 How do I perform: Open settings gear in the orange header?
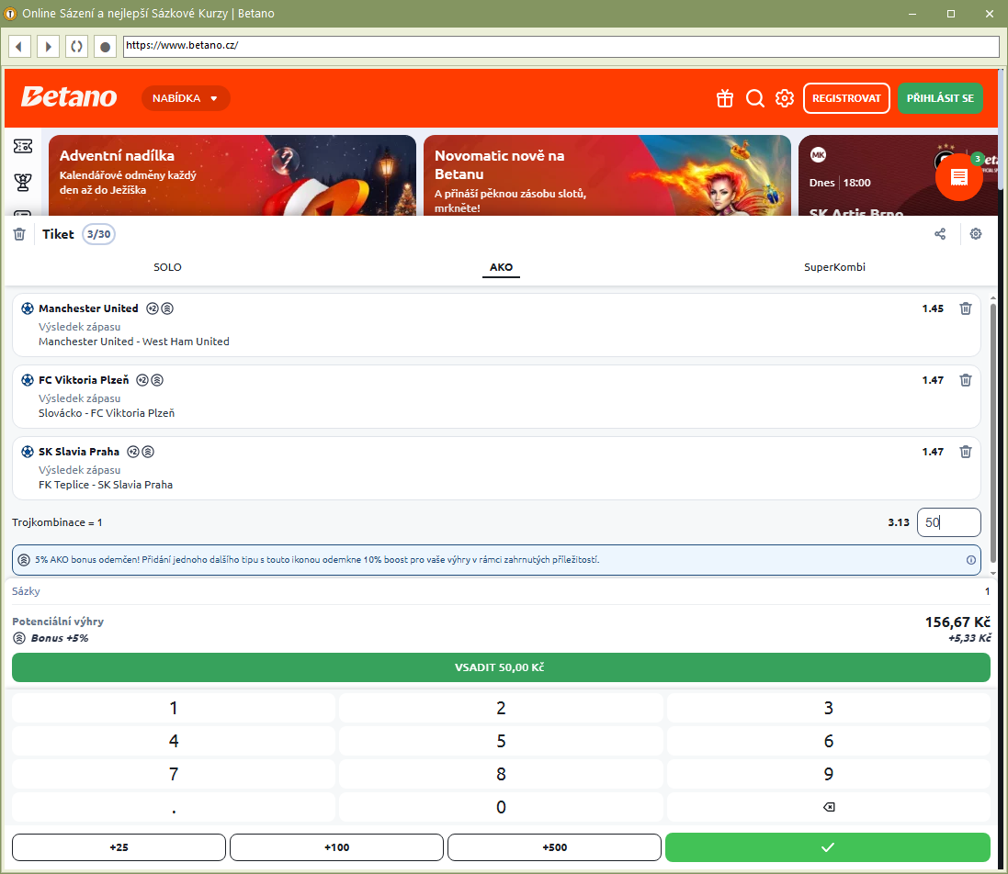tap(784, 98)
